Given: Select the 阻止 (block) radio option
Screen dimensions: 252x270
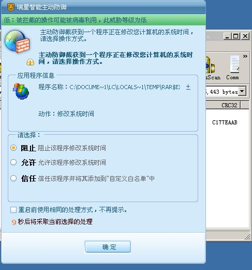Looking at the screenshot, I should click(13, 148).
